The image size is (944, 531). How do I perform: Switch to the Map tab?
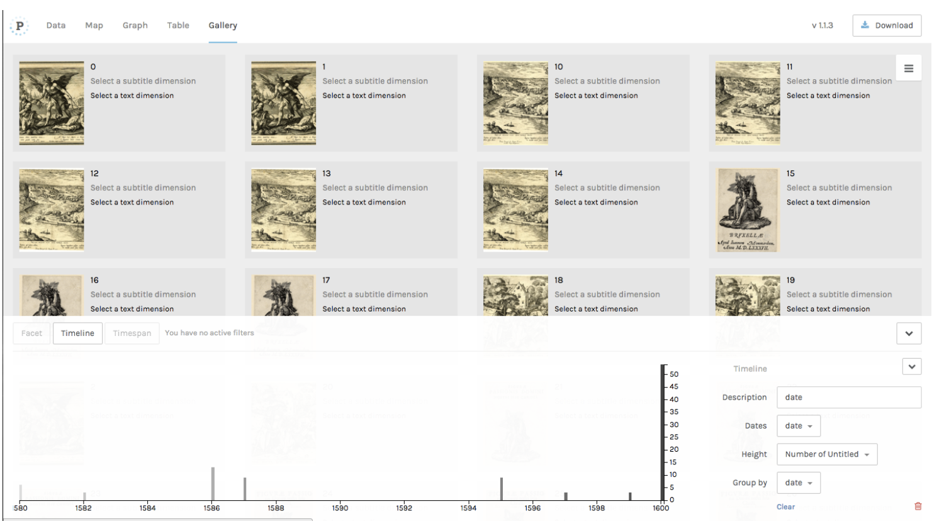coord(94,26)
